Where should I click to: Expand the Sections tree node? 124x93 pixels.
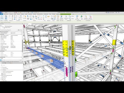click(2, 73)
